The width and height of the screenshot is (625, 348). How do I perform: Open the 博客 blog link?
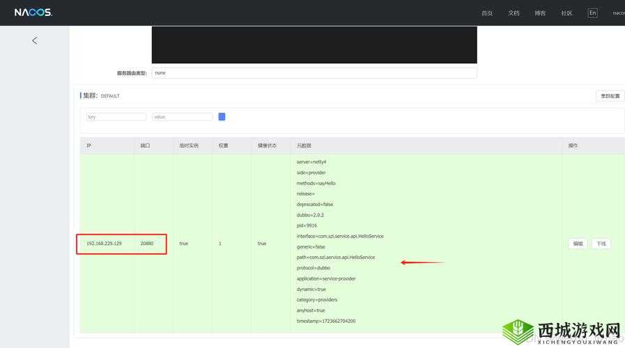point(540,13)
